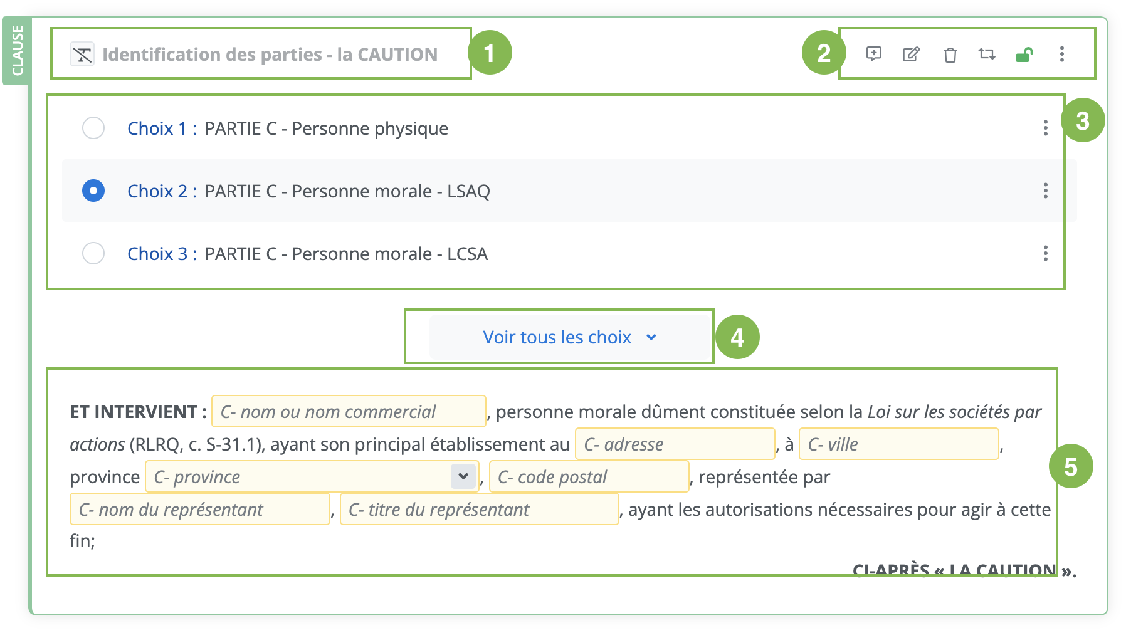Image resolution: width=1126 pixels, height=633 pixels.
Task: Click the edit clause pencil icon
Action: (911, 55)
